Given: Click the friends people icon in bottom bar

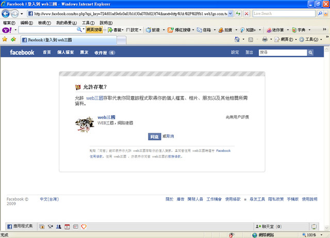Looking at the screenshot, I should (x=59, y=227).
